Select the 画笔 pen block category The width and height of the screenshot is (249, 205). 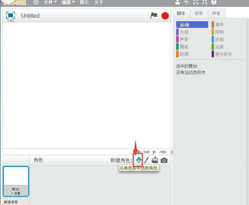coord(182,46)
